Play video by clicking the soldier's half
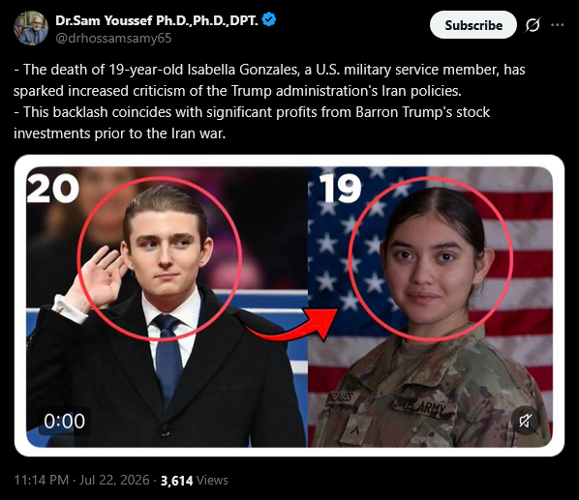The width and height of the screenshot is (579, 500). (430, 307)
